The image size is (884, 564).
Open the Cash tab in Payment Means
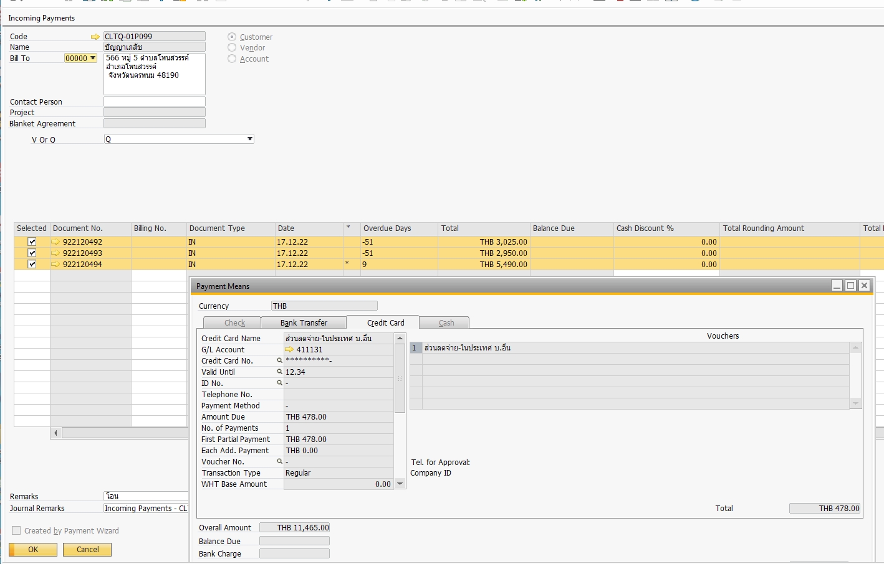click(x=446, y=323)
